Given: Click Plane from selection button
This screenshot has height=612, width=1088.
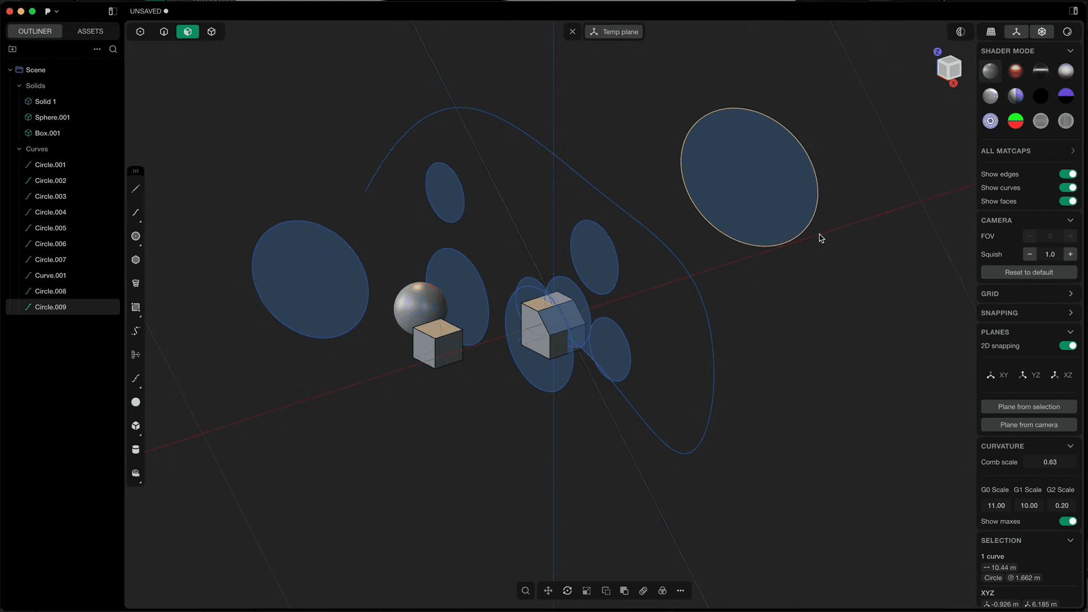Looking at the screenshot, I should [1028, 407].
